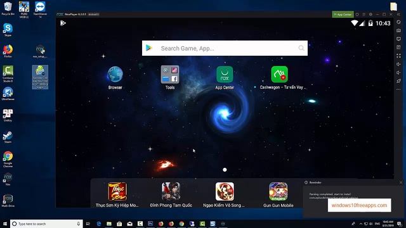Select Firefox desktop shortcut
The image size is (406, 228).
pos(8,51)
